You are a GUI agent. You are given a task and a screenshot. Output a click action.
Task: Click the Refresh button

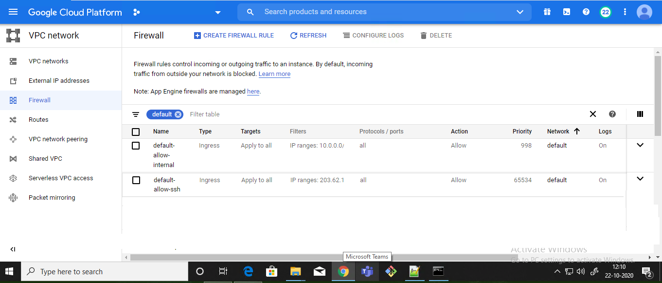coord(308,36)
